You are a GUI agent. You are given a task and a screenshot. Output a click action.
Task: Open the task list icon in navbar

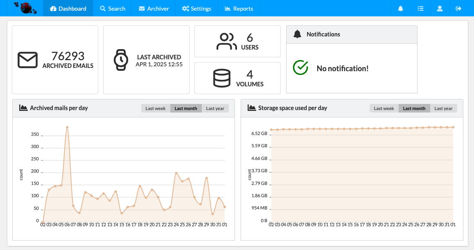click(x=420, y=8)
